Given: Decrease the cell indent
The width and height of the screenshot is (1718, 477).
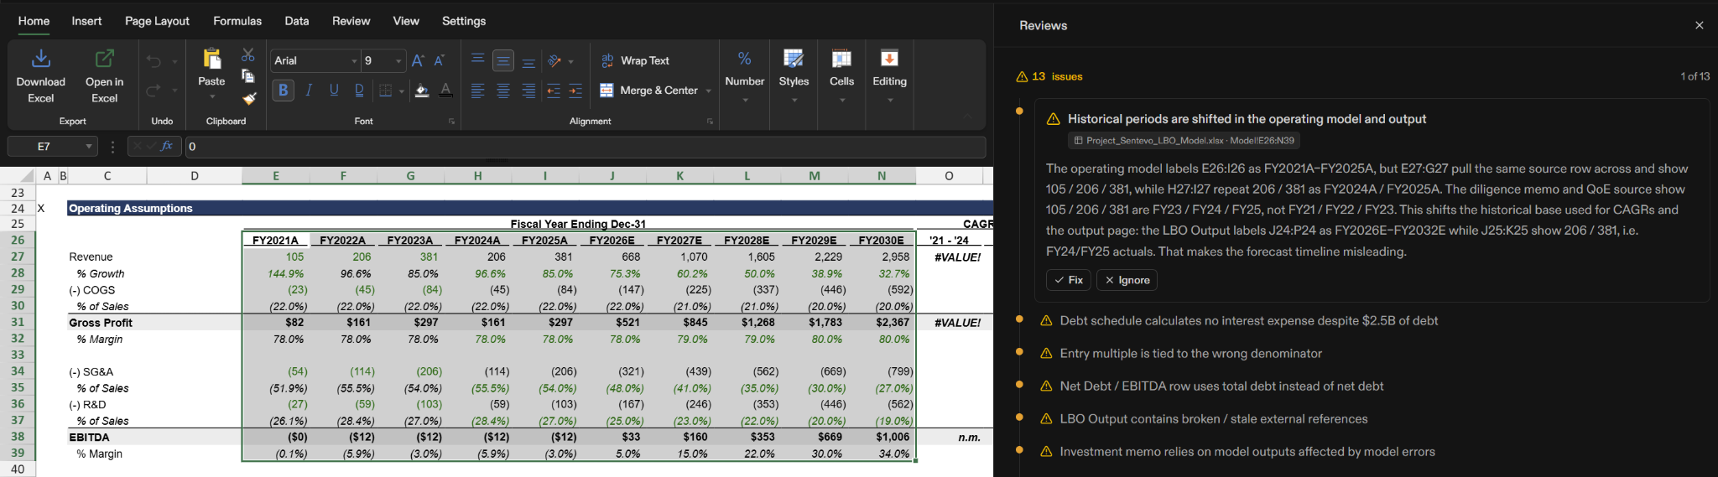Looking at the screenshot, I should (x=554, y=91).
